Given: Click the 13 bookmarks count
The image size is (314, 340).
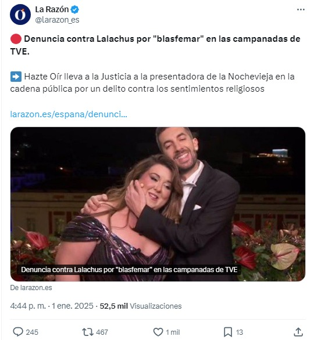Looking at the screenshot, I should [x=239, y=332].
